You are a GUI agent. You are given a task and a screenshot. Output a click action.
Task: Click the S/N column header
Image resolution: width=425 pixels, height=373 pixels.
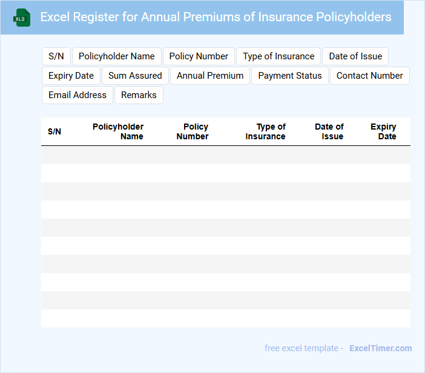coord(54,131)
